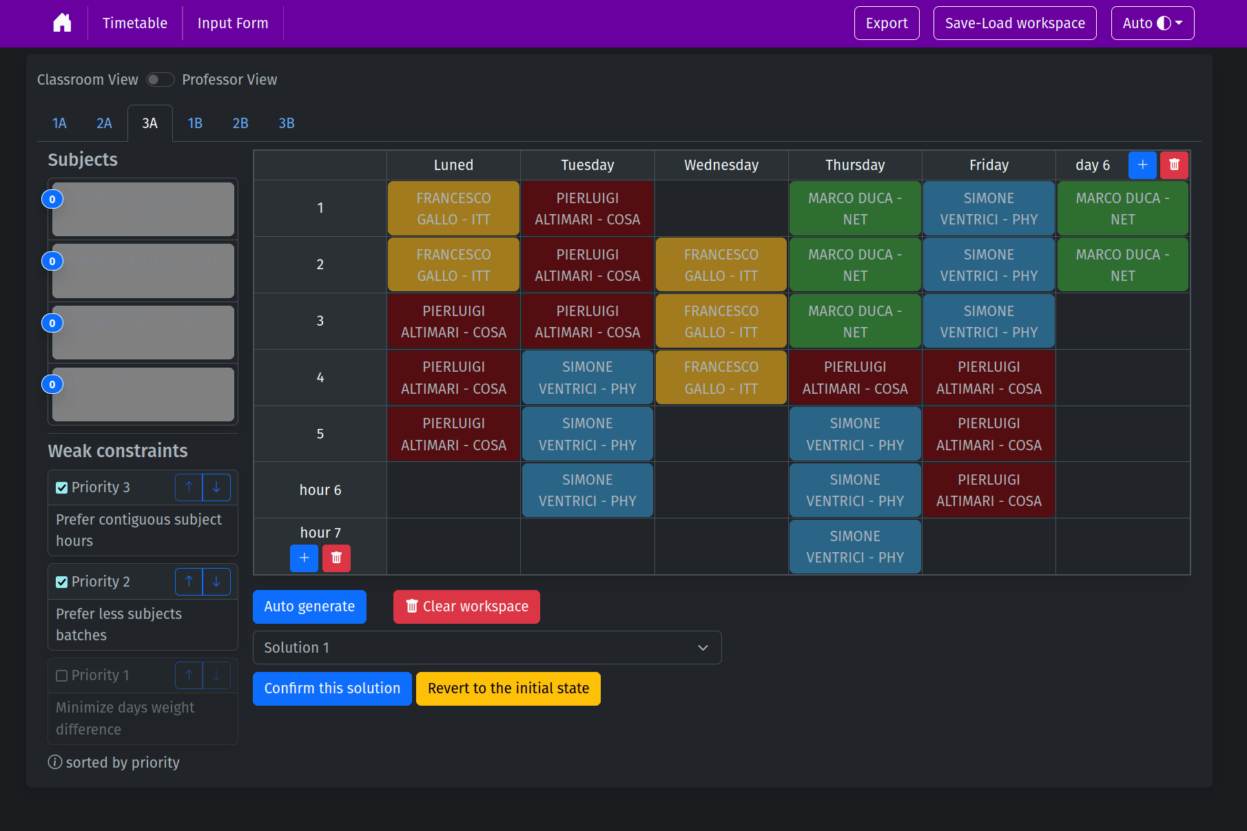Image resolution: width=1247 pixels, height=831 pixels.
Task: Select the FRANCESCO GALLO - ITT subject card
Action: pyautogui.click(x=143, y=395)
